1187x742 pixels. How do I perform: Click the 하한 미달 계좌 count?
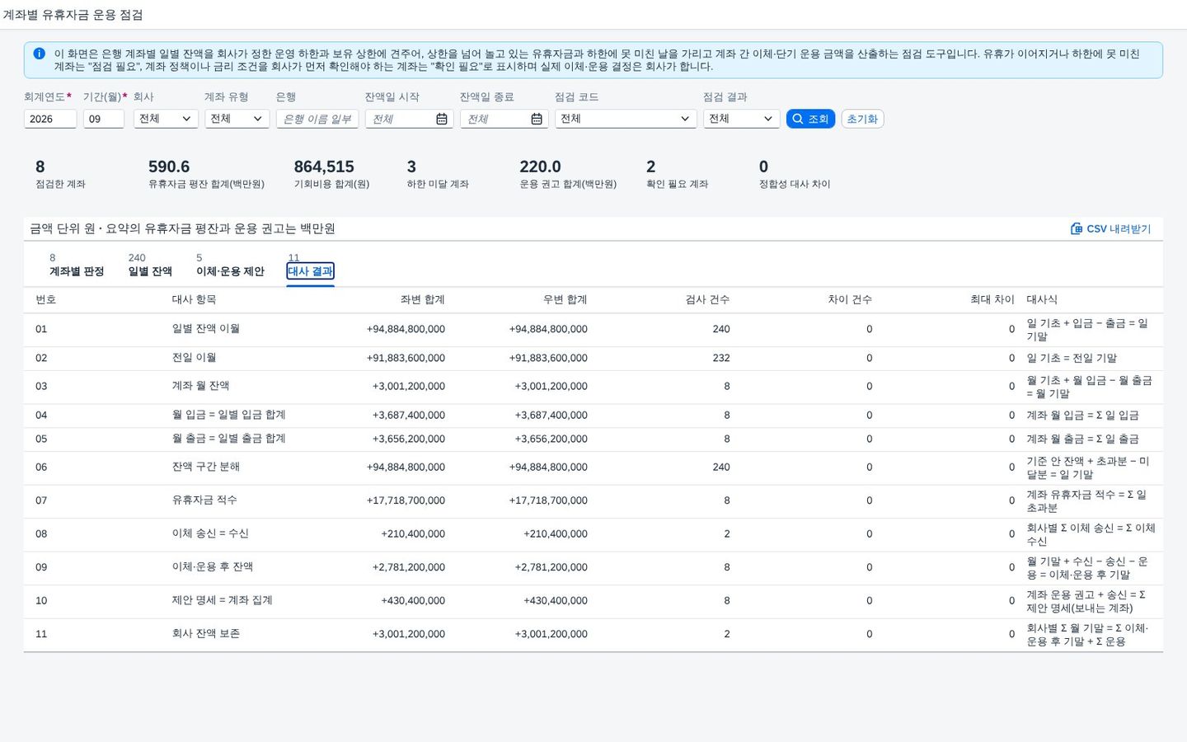411,167
